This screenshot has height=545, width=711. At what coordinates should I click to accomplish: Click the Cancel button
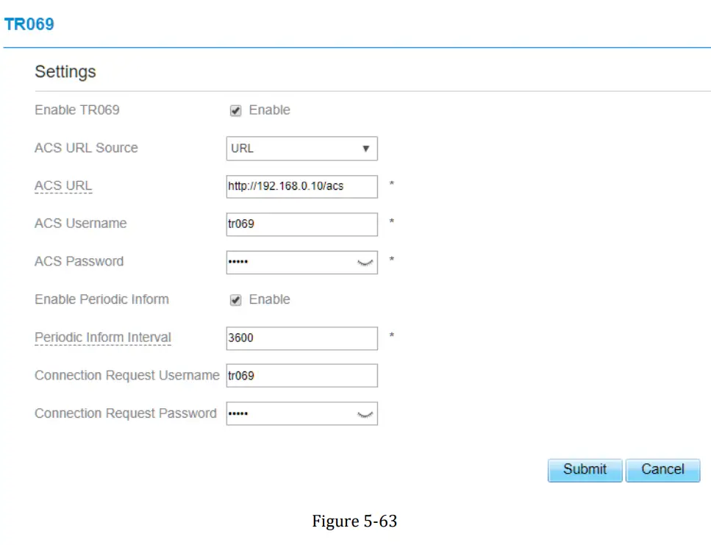tap(662, 470)
